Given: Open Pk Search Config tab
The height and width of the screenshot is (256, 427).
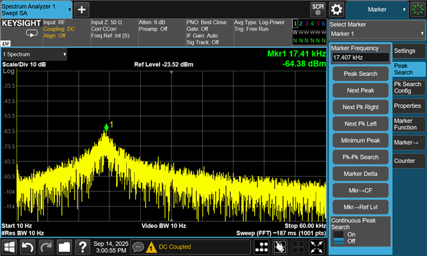Looking at the screenshot, I should click(x=409, y=87).
